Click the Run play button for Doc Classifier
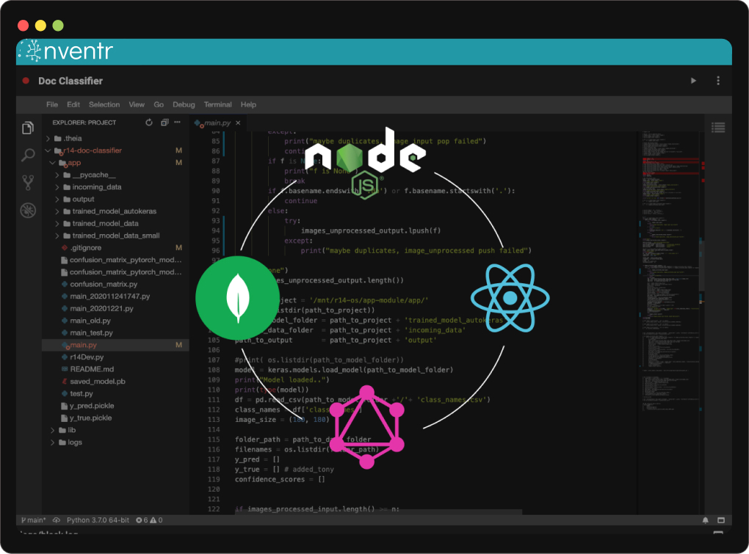 tap(694, 81)
